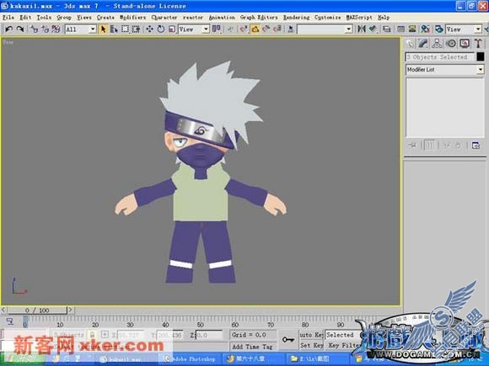Click the Unlink Selection icon
The width and height of the screenshot is (489, 366).
click(x=45, y=29)
